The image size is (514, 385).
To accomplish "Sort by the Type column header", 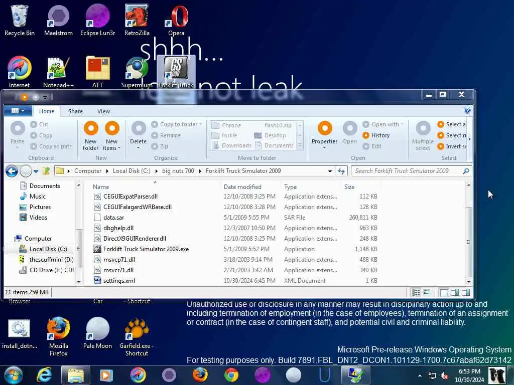I will 311,187.
